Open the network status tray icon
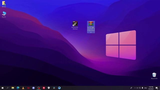 pyautogui.click(x=140, y=88)
